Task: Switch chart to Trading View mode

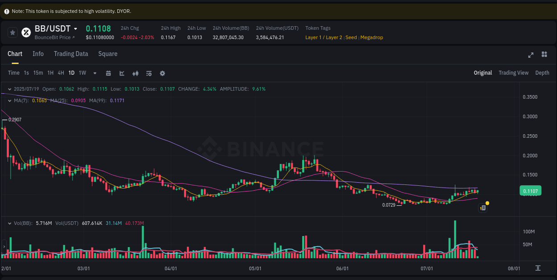Action: (513, 72)
